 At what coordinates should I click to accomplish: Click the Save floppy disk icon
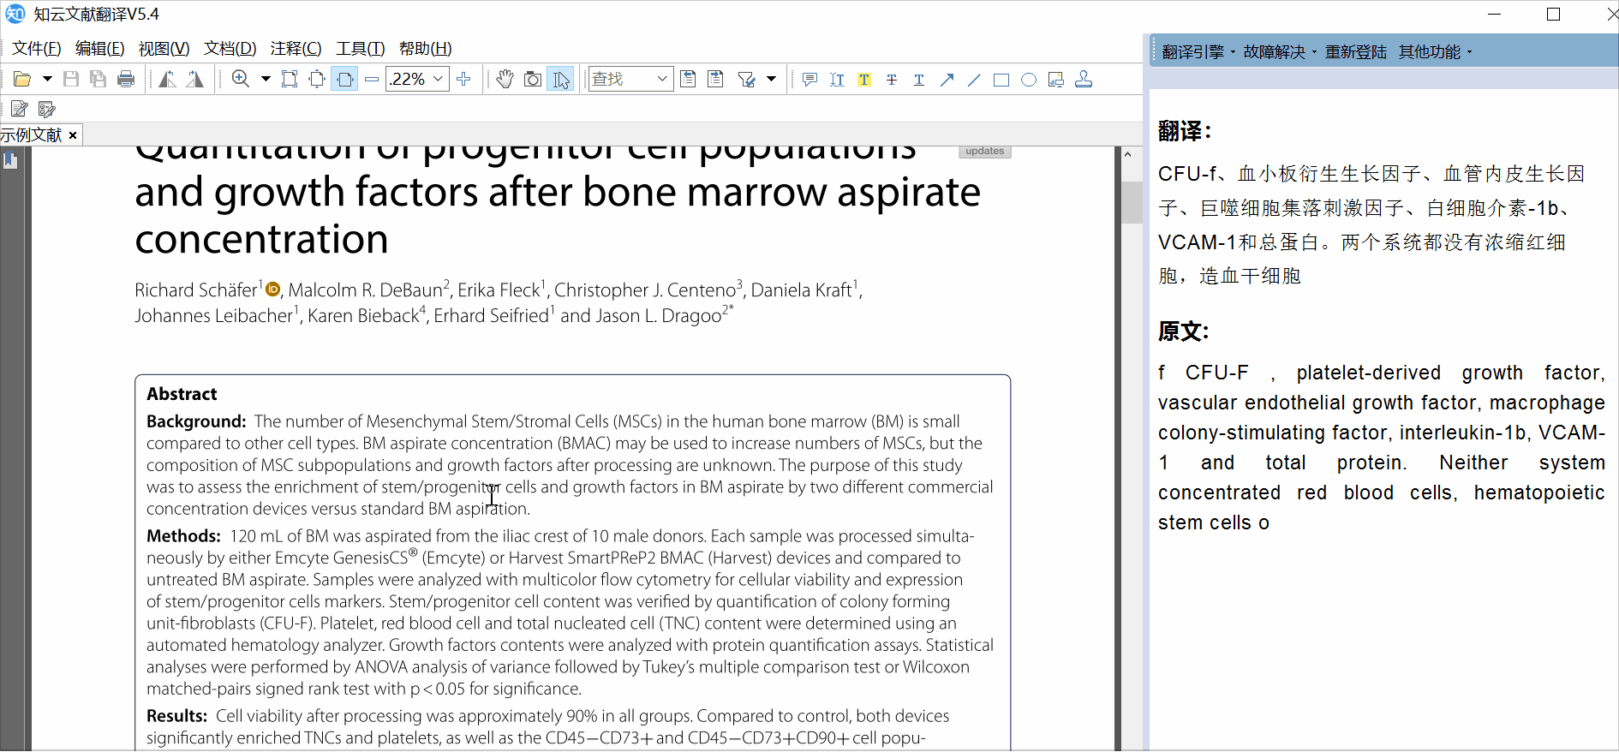(71, 80)
